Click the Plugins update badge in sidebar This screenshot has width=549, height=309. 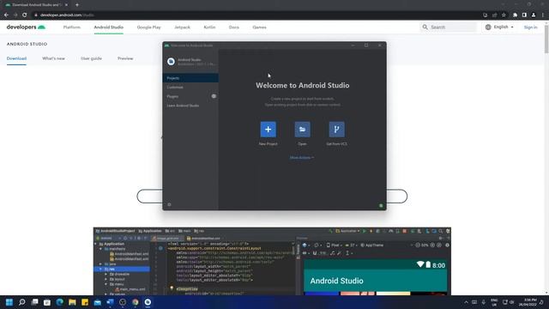click(x=214, y=96)
